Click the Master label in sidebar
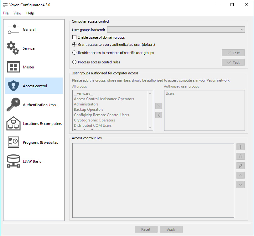Image resolution: width=254 pixels, height=236 pixels. (x=29, y=67)
